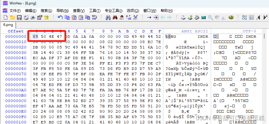Select the 6.png file tab
Viewport: 269px width, 124px height.
tap(8, 25)
